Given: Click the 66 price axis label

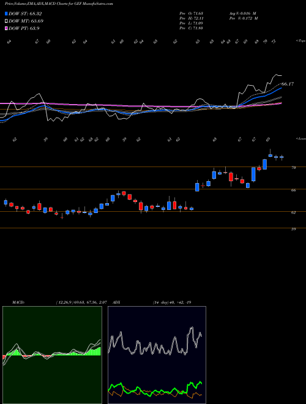Looking at the screenshot, I should (293, 190).
